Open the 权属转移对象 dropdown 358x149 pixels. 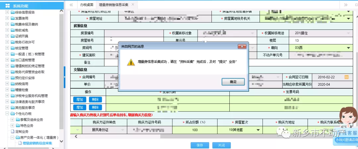click(x=253, y=33)
